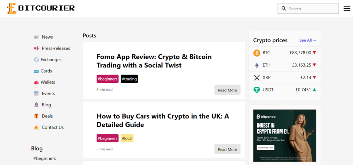Click the Wallets sidebar icon
This screenshot has height=165, width=353.
pyautogui.click(x=36, y=82)
